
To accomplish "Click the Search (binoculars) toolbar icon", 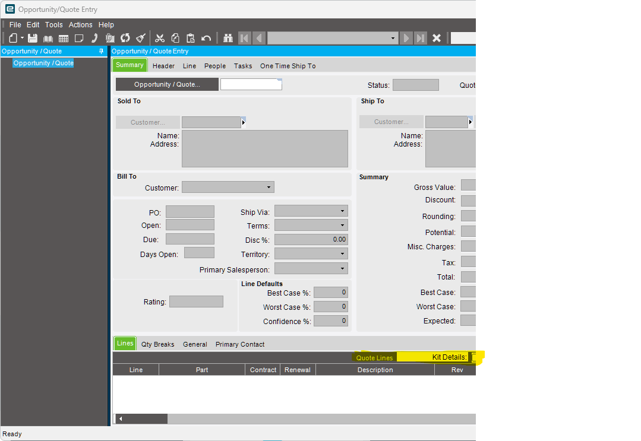I will click(228, 37).
